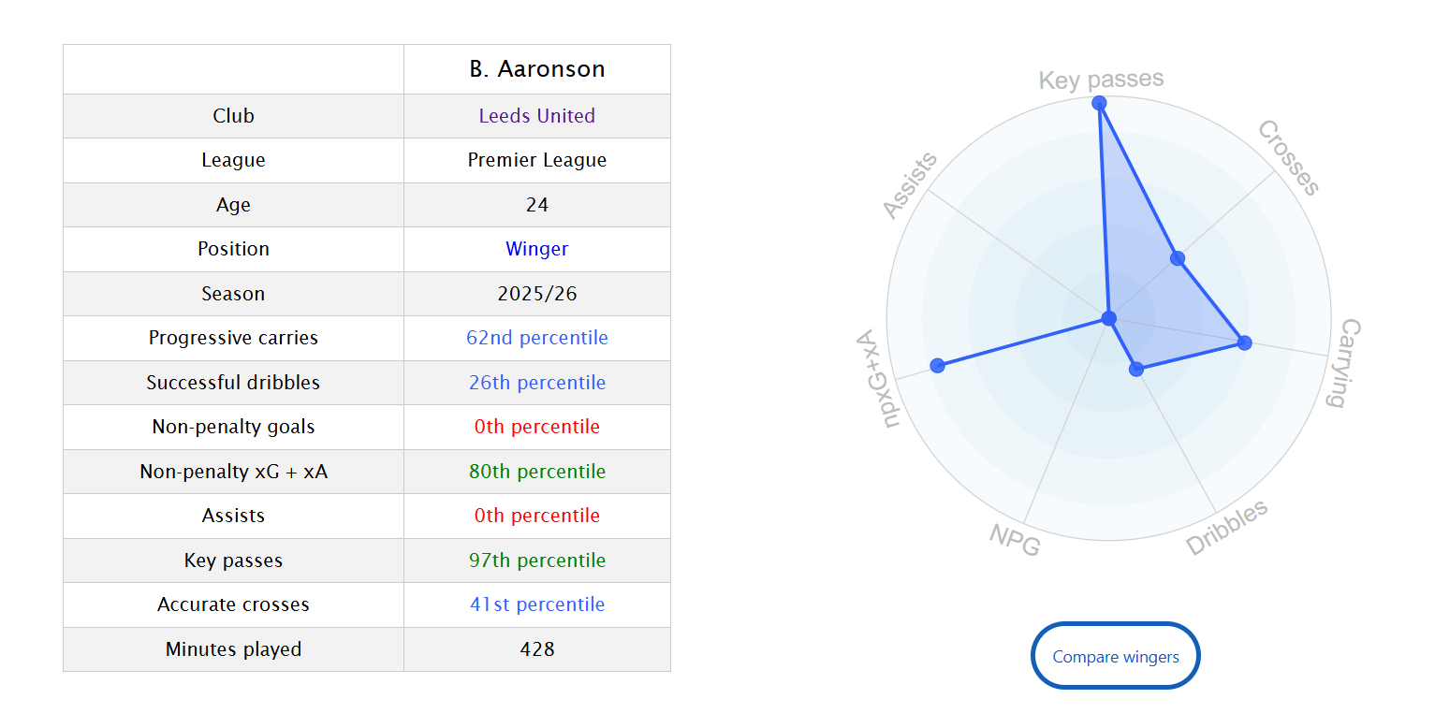This screenshot has width=1435, height=728.
Task: Click the Key passes radar data point
Action: [1100, 103]
